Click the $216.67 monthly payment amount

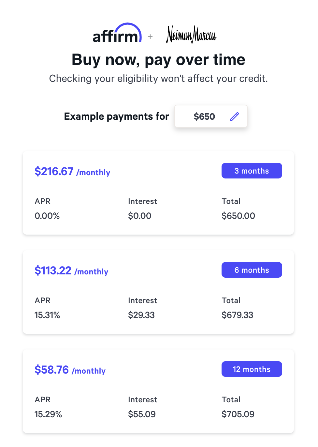[54, 171]
